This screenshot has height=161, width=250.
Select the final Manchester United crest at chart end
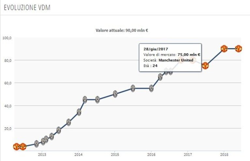[x=239, y=49]
